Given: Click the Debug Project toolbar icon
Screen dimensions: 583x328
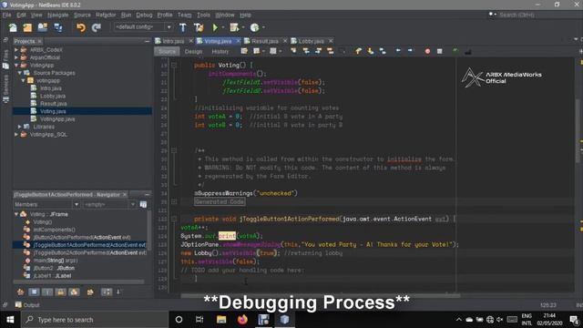Looking at the screenshot, I should [234, 27].
